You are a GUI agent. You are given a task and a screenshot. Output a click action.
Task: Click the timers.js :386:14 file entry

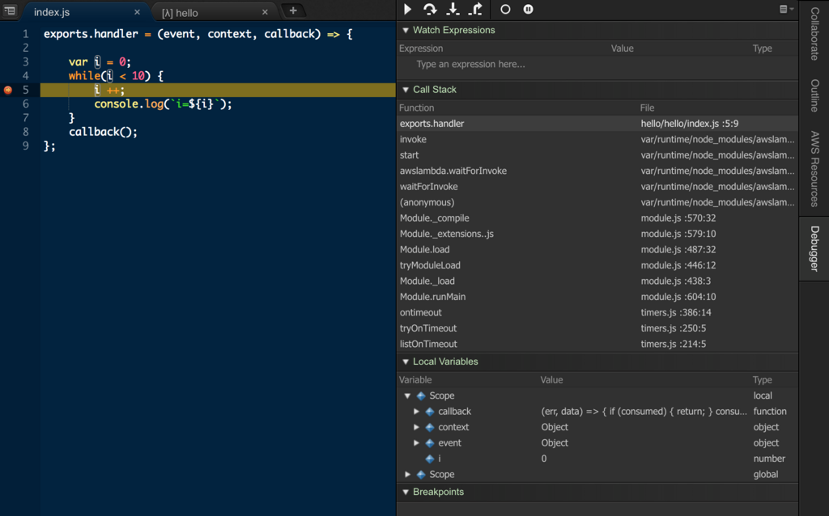click(676, 313)
